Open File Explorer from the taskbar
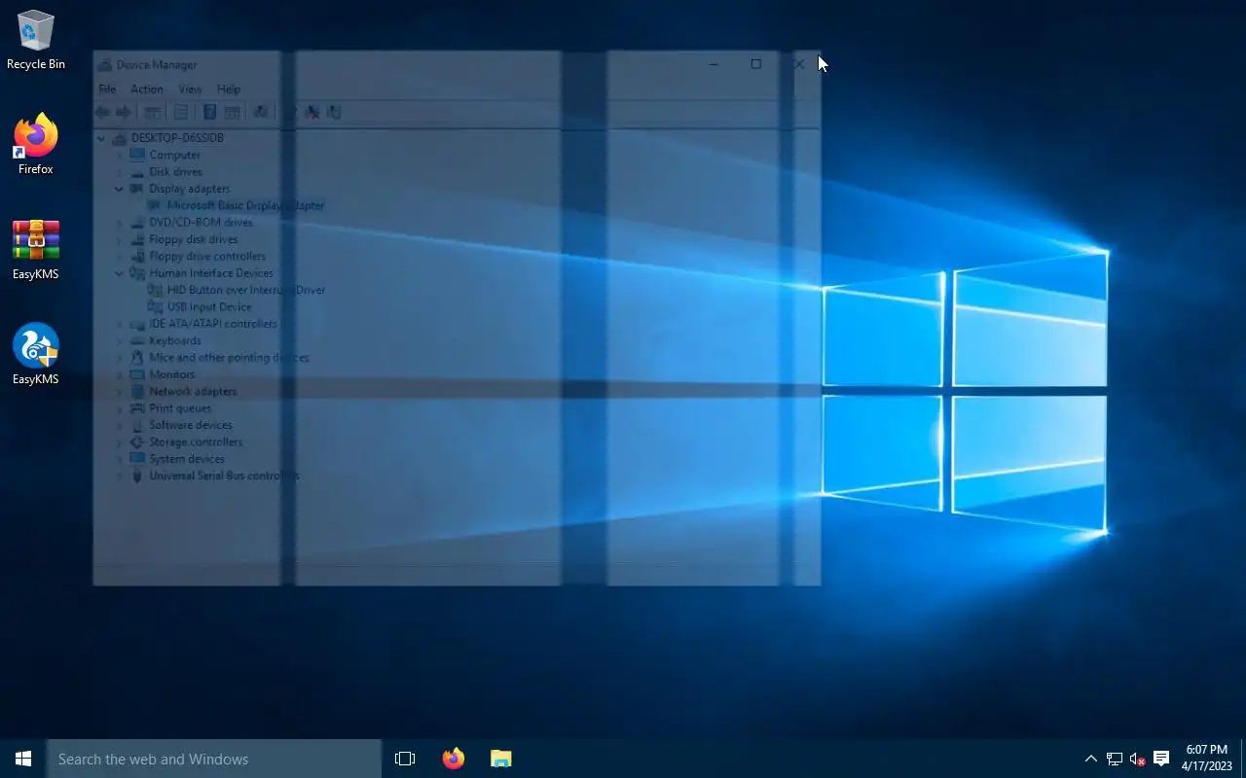The image size is (1246, 778). 501,759
